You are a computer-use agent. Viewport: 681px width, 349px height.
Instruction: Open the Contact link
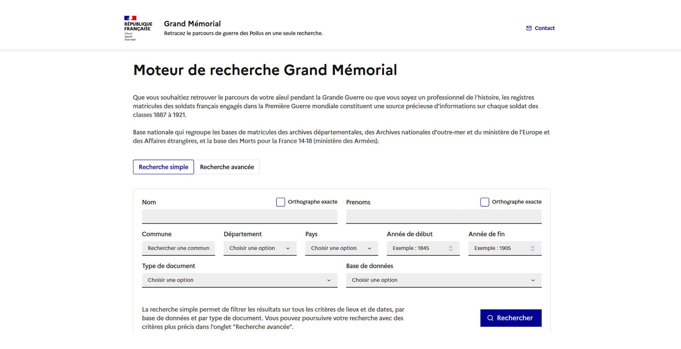544,28
